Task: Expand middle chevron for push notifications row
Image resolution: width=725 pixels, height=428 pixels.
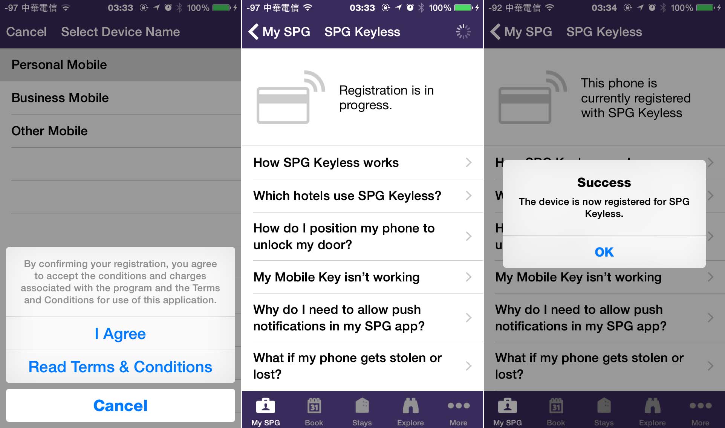Action: 468,318
